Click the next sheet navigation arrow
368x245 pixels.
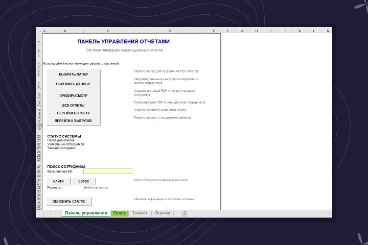[51, 213]
